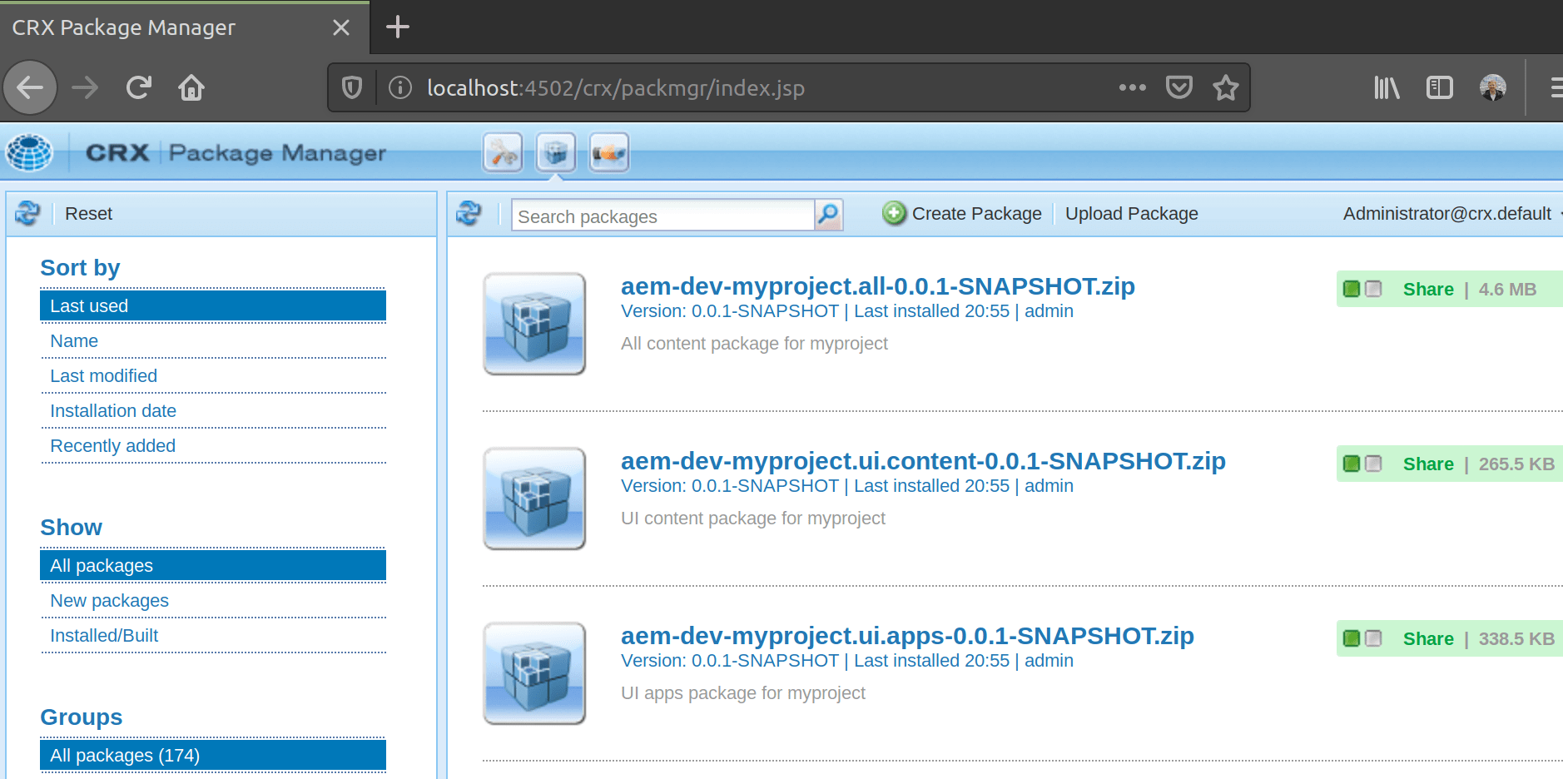This screenshot has width=1563, height=779.
Task: Click the CRX globe logo
Action: coord(30,152)
